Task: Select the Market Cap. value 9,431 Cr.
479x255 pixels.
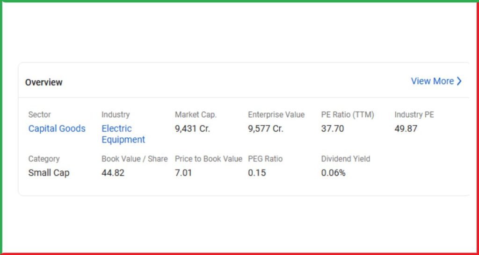Action: (192, 128)
